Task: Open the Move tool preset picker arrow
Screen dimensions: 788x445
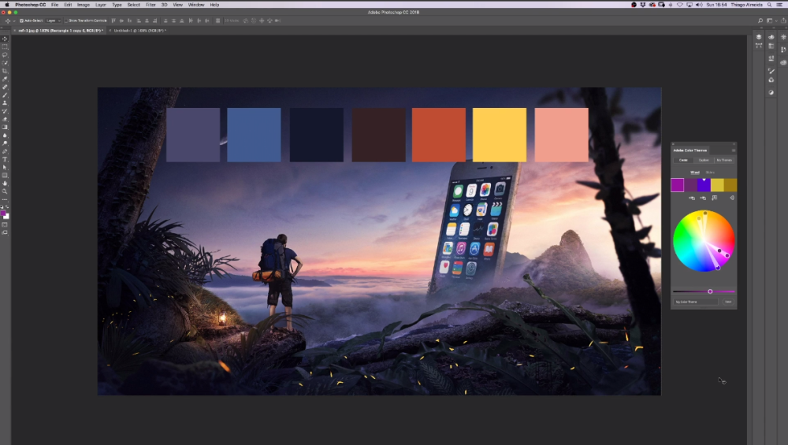Action: coord(13,20)
